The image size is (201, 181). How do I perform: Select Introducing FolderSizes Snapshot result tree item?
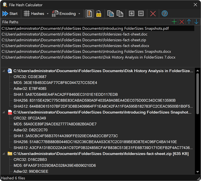[103, 112]
